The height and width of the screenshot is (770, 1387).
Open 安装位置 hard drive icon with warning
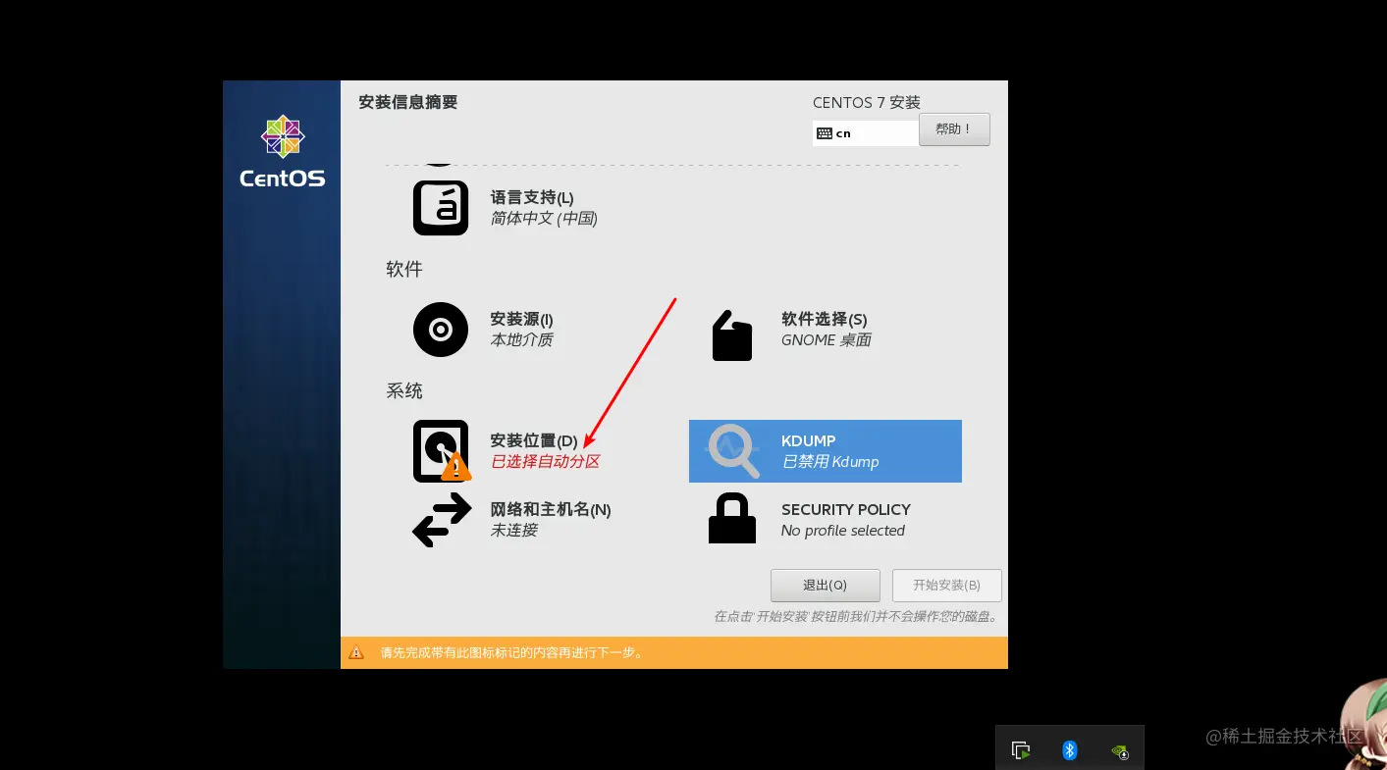(441, 451)
